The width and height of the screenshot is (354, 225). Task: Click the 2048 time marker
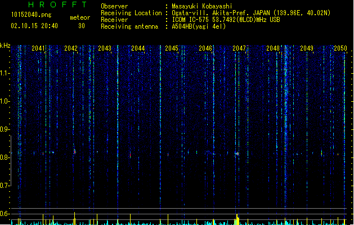[273, 48]
